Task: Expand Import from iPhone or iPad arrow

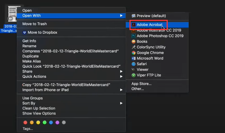Action: pyautogui.click(x=121, y=90)
